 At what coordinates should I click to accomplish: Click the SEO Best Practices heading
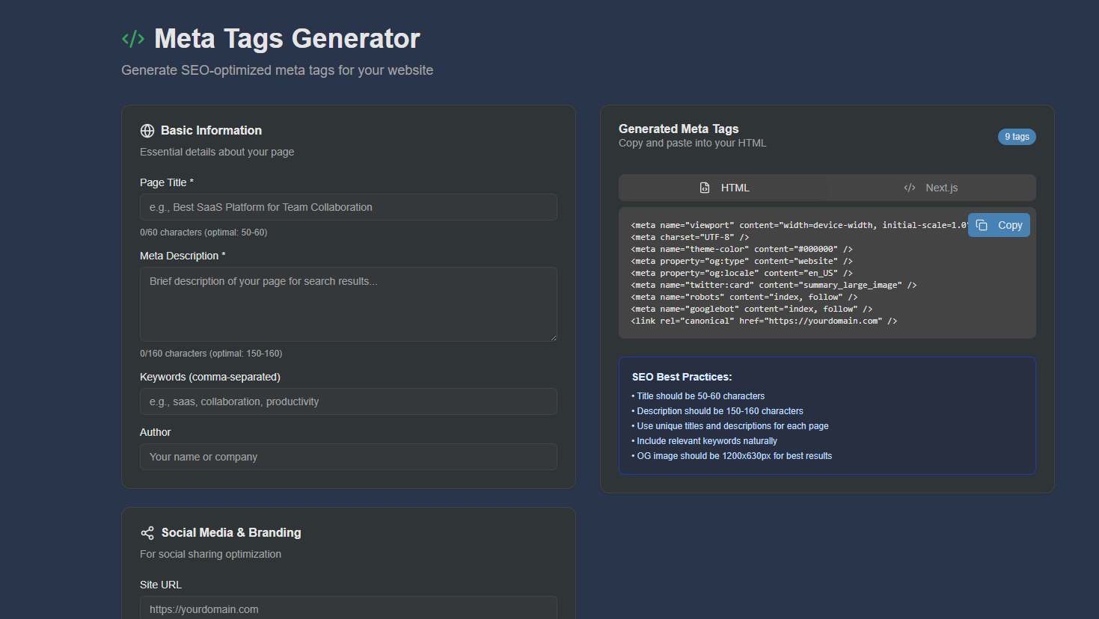682,377
